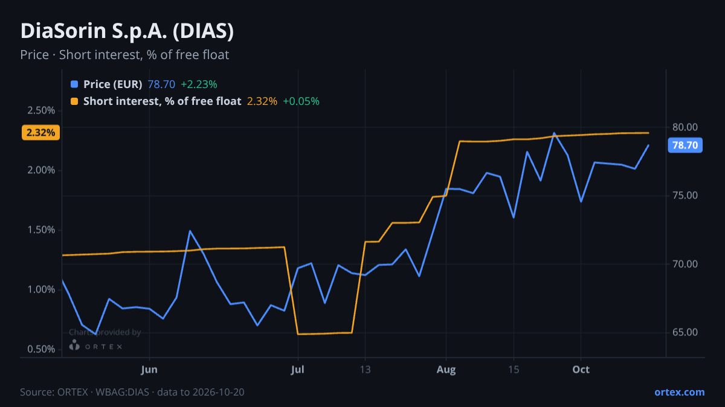Click the blue 78.70 price axis badge
This screenshot has height=407, width=725.
(x=685, y=145)
